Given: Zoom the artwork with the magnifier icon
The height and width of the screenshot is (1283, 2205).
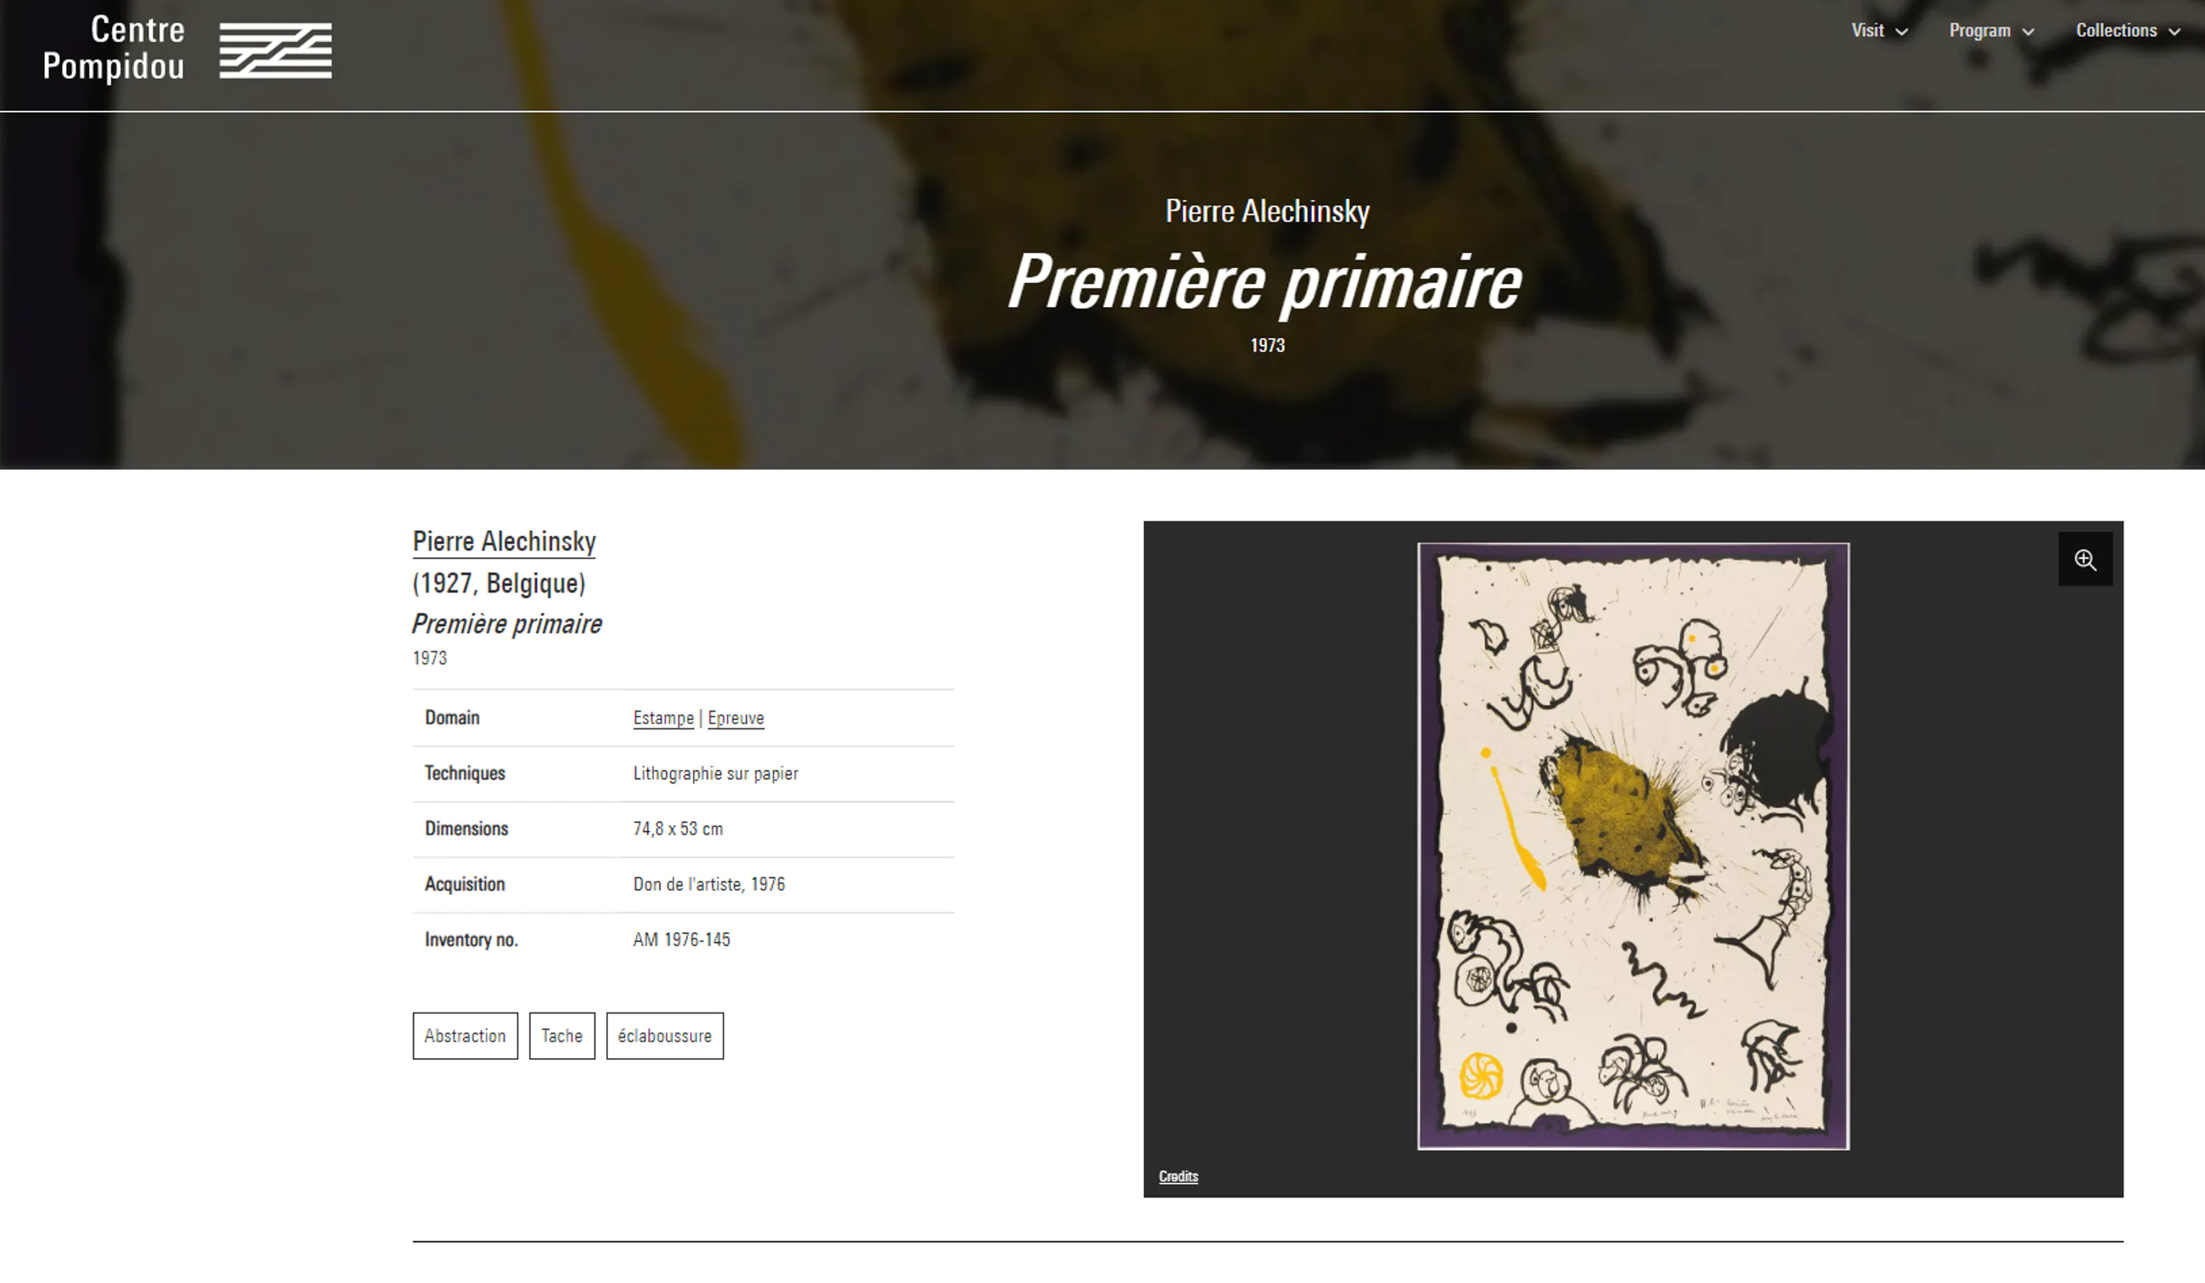Looking at the screenshot, I should tap(2085, 559).
